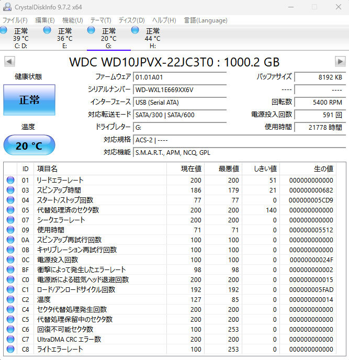Click status orb for ID C4 セクタ代替処理発生回数
The image size is (349, 360).
point(10,309)
